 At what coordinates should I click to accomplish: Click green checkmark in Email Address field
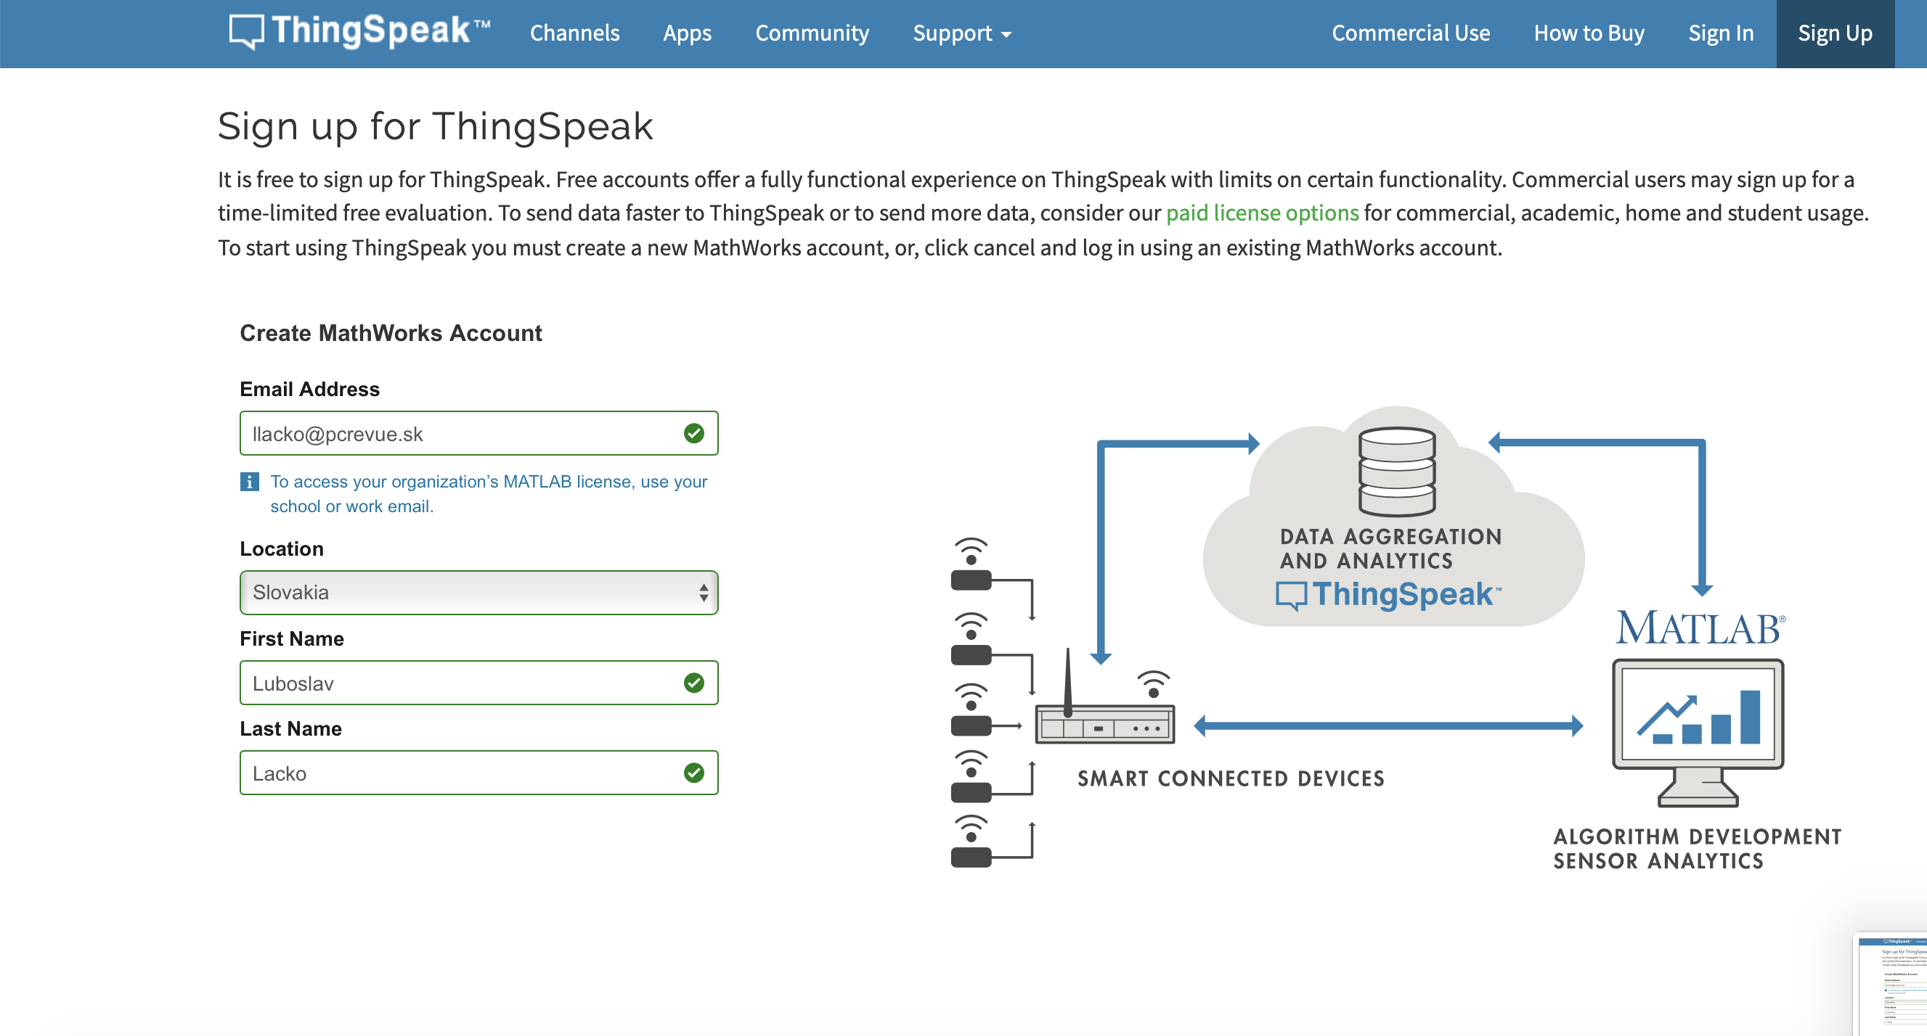pos(693,434)
